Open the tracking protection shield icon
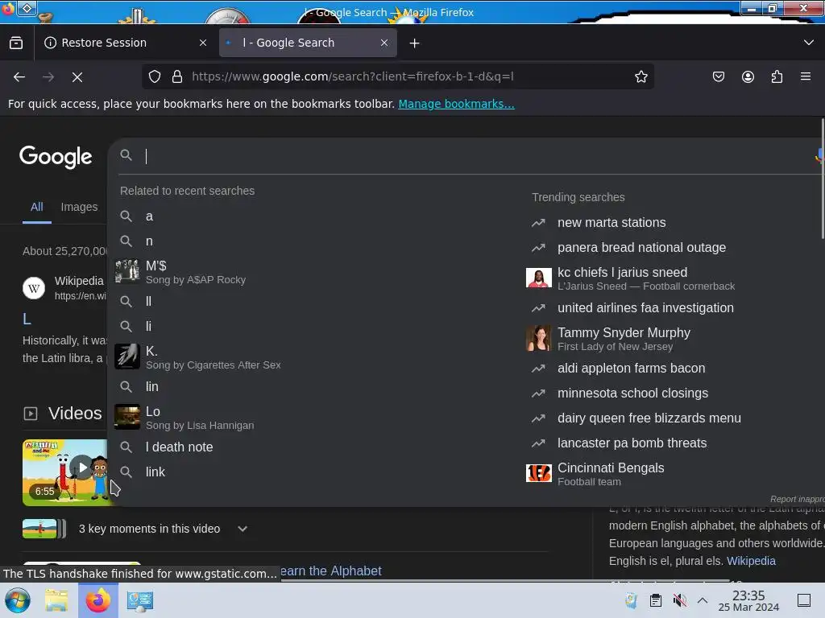The width and height of the screenshot is (825, 618). [x=154, y=76]
